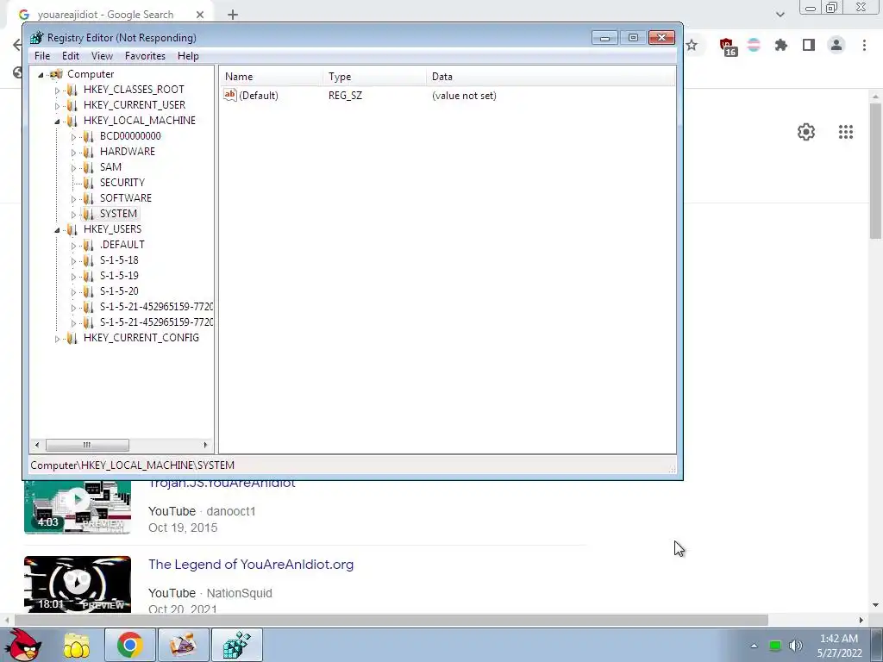Select the SYSTEM key folder icon
Screen dimensions: 883x662
pos(89,214)
